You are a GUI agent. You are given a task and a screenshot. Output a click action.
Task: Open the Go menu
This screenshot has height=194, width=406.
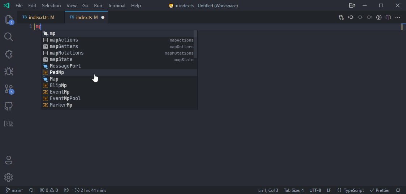85,5
